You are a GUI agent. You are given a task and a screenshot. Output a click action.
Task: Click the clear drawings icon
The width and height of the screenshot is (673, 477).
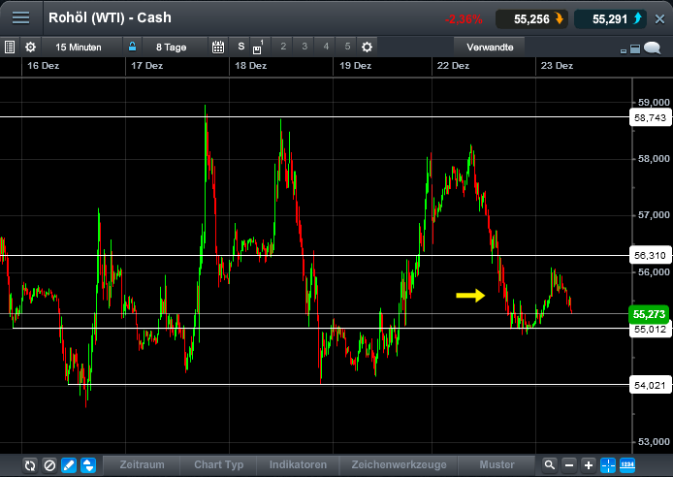(x=49, y=465)
